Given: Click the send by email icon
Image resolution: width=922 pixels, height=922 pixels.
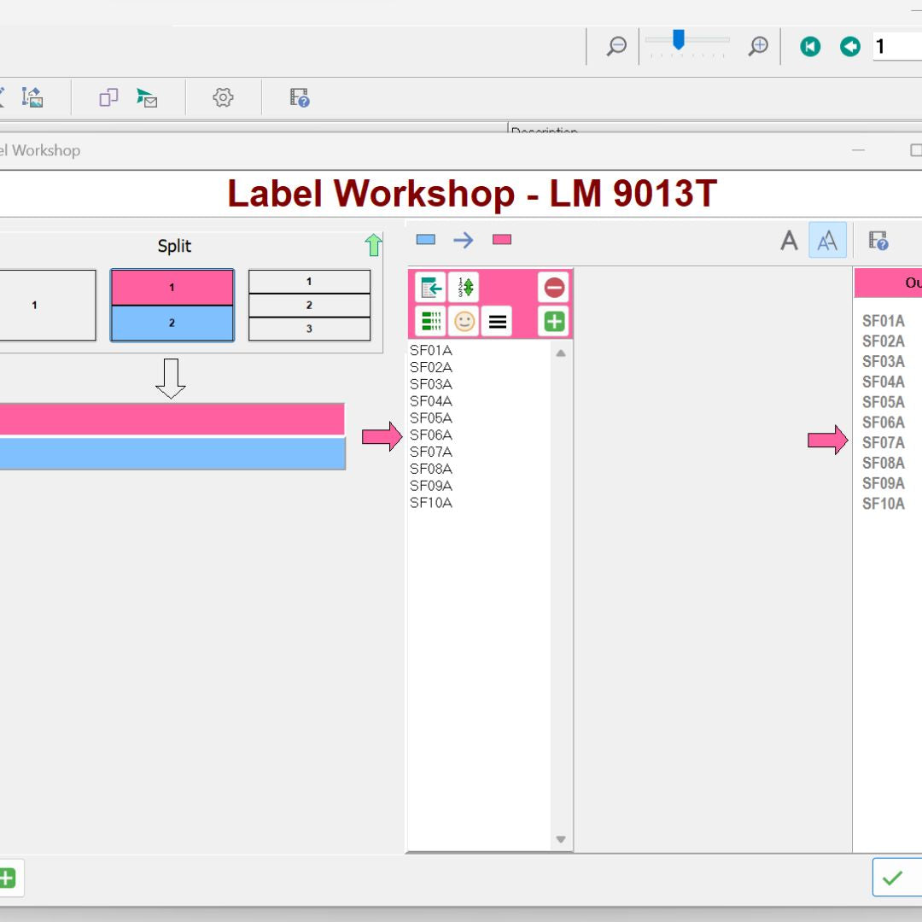Looking at the screenshot, I should point(147,98).
